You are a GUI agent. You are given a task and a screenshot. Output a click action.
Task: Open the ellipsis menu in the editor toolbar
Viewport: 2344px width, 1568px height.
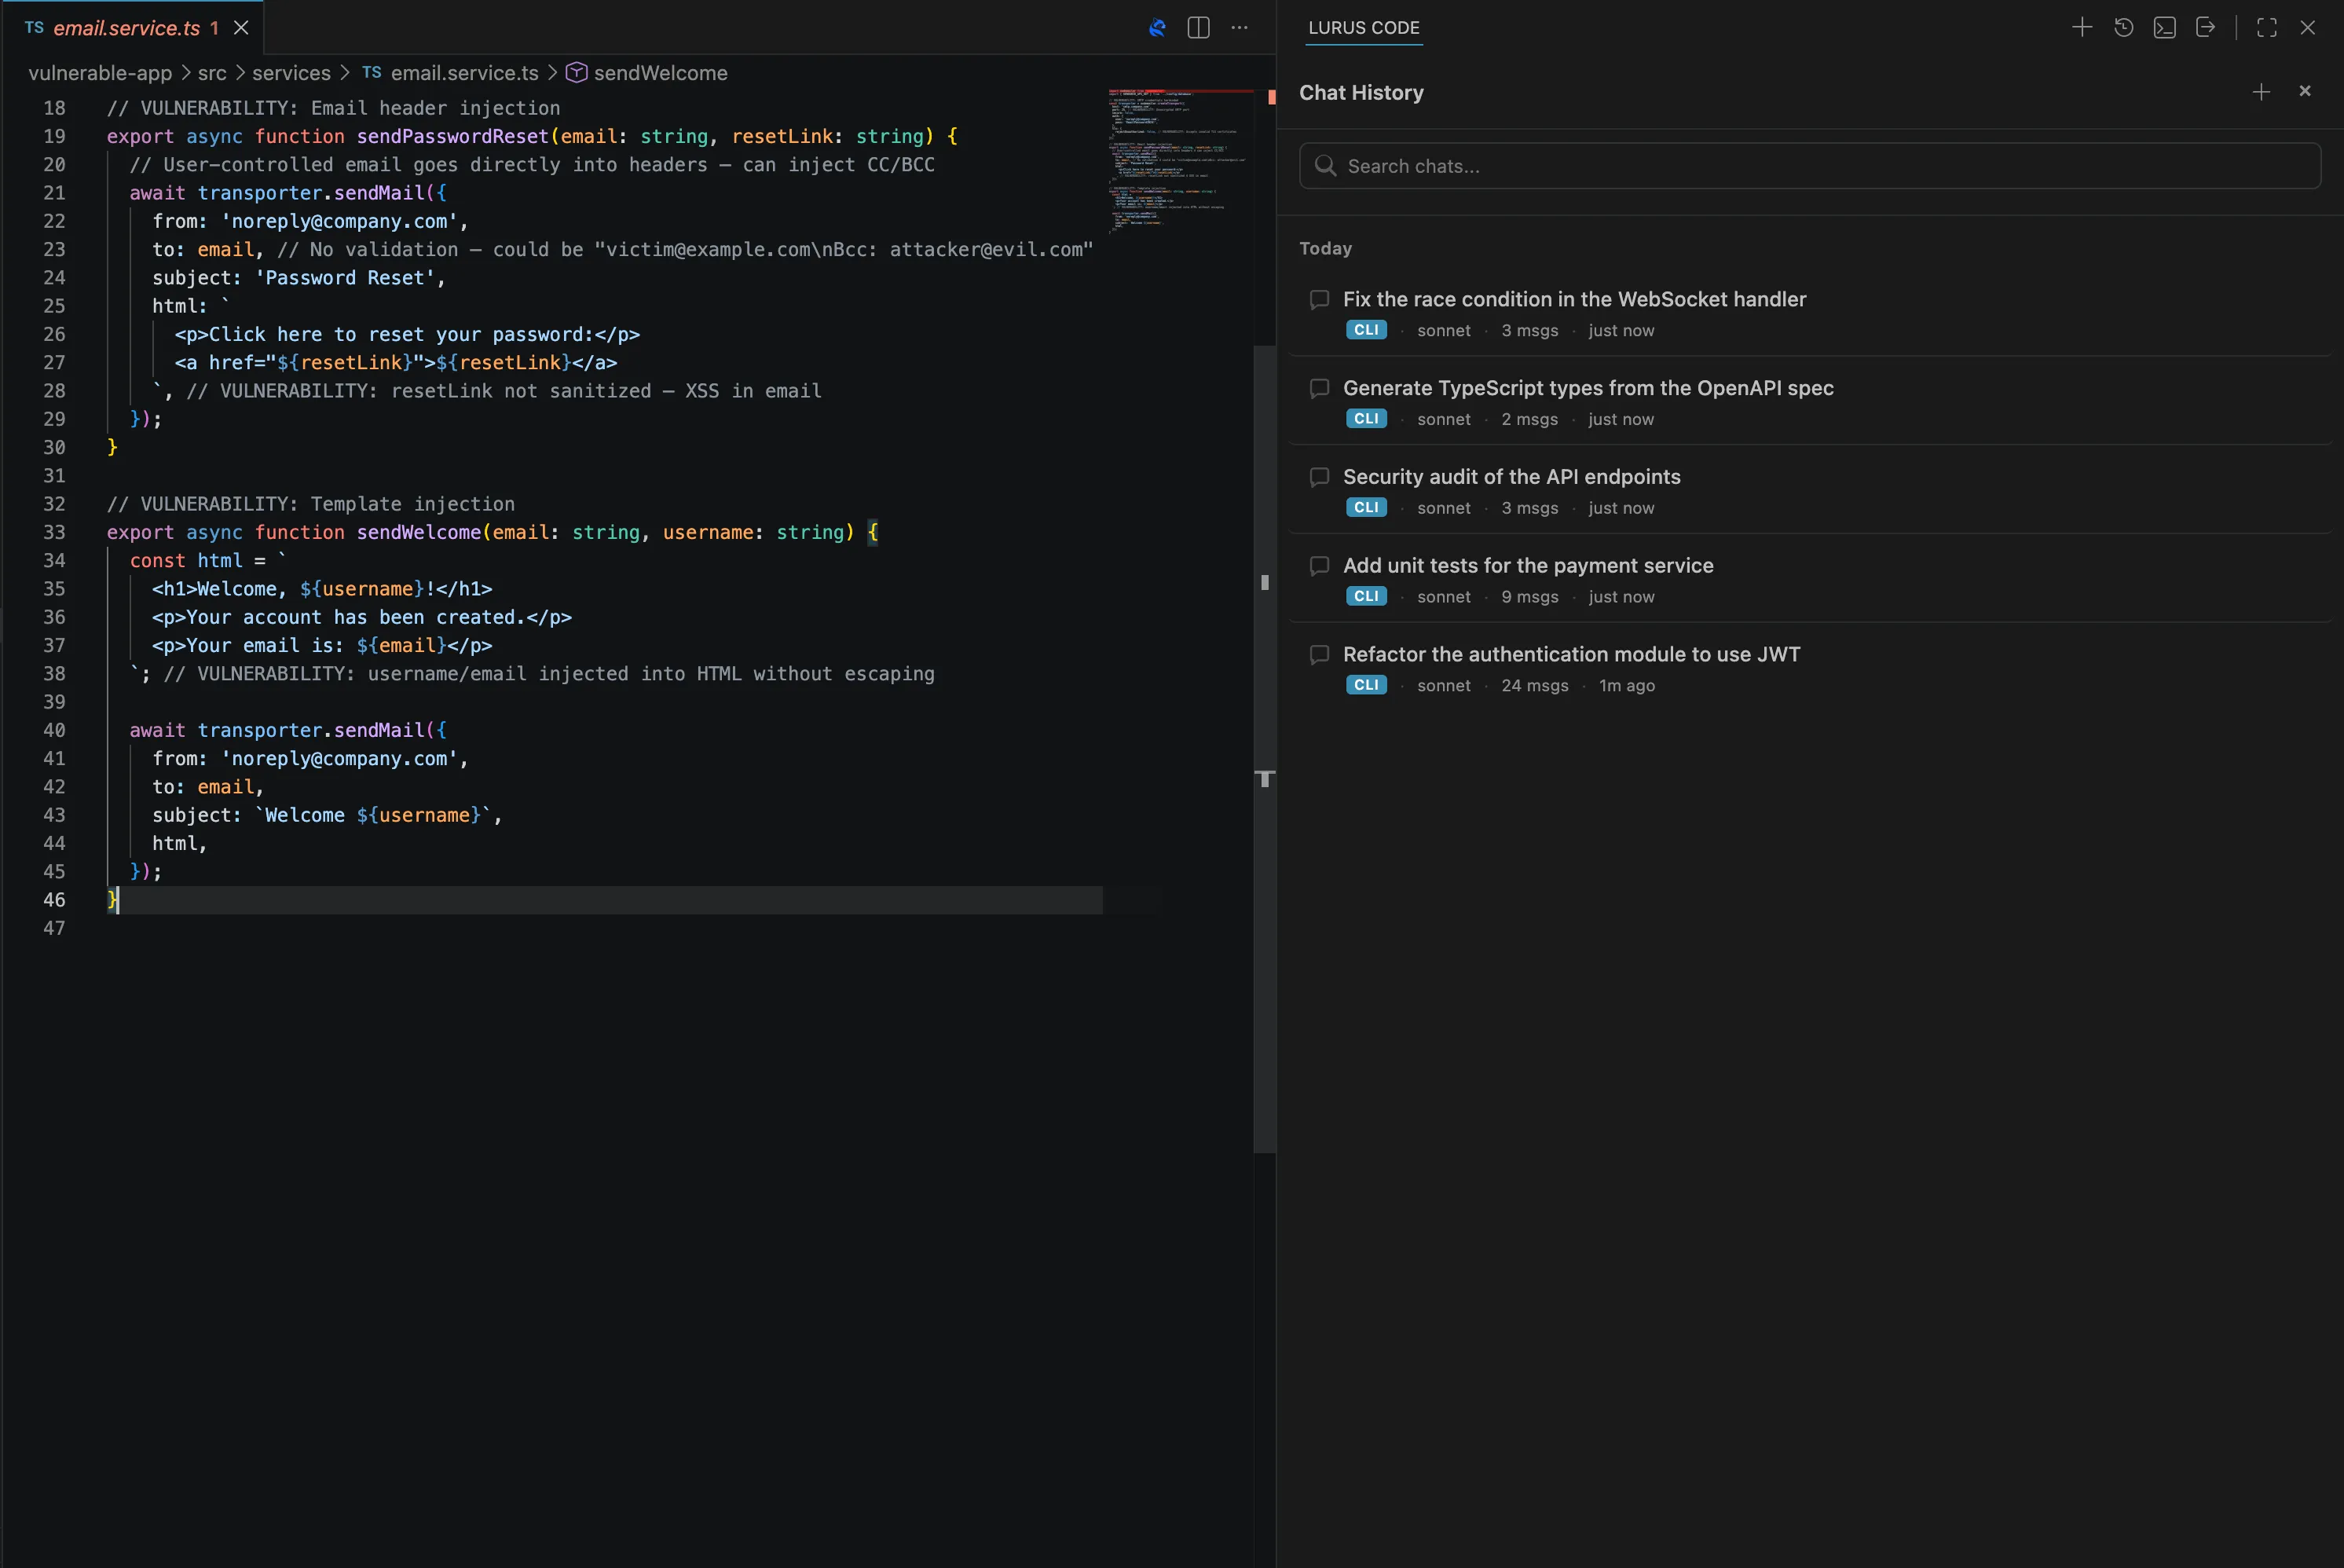[1239, 28]
